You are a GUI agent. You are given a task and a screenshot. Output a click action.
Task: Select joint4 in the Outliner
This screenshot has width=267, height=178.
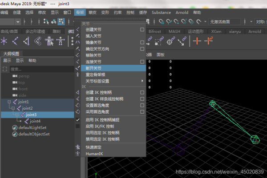35,121
